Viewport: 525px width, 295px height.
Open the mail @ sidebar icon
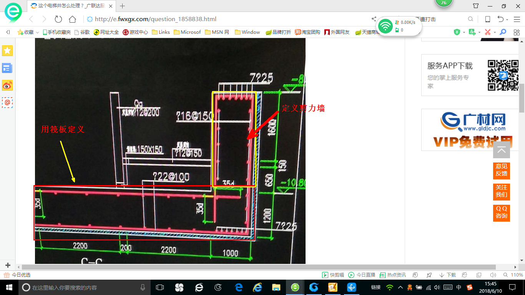coord(7,103)
